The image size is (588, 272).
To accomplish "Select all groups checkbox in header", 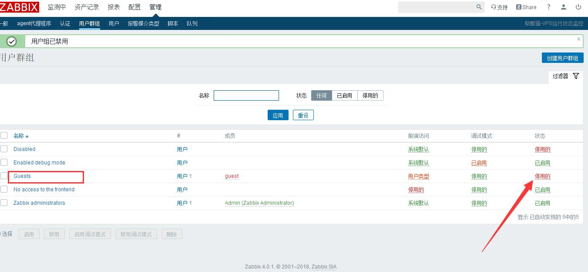I will [x=4, y=135].
